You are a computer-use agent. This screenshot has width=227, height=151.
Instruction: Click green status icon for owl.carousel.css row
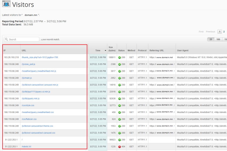click(119, 133)
